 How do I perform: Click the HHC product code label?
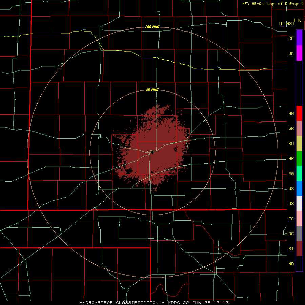pyautogui.click(x=298, y=20)
